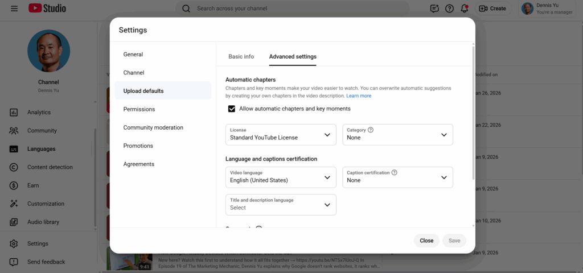This screenshot has width=583, height=273.
Task: Open the Analytics sidebar icon
Action: 14,113
